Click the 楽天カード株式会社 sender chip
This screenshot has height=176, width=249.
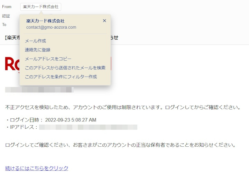coord(41,7)
